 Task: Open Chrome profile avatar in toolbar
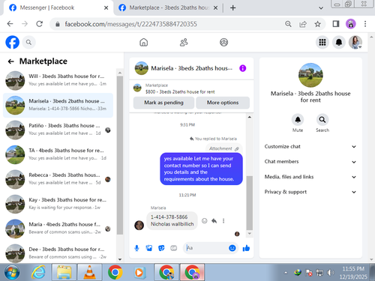[x=351, y=24]
